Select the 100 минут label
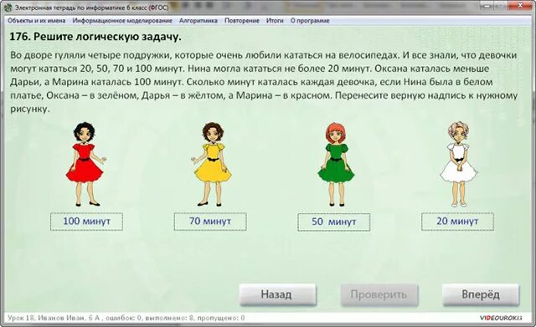The image size is (536, 327). (x=86, y=222)
